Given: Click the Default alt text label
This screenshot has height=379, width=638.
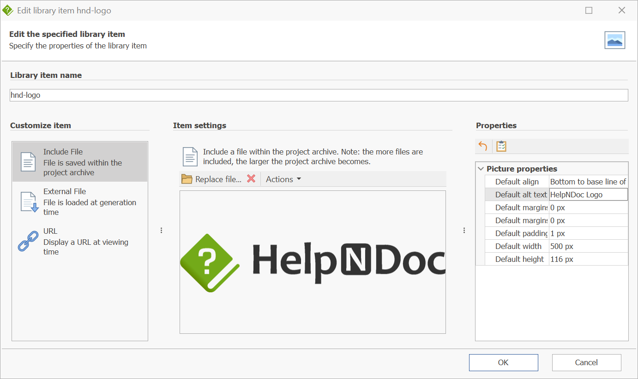Looking at the screenshot, I should point(521,195).
